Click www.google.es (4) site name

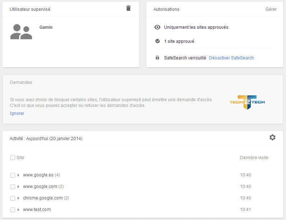click(x=42, y=175)
